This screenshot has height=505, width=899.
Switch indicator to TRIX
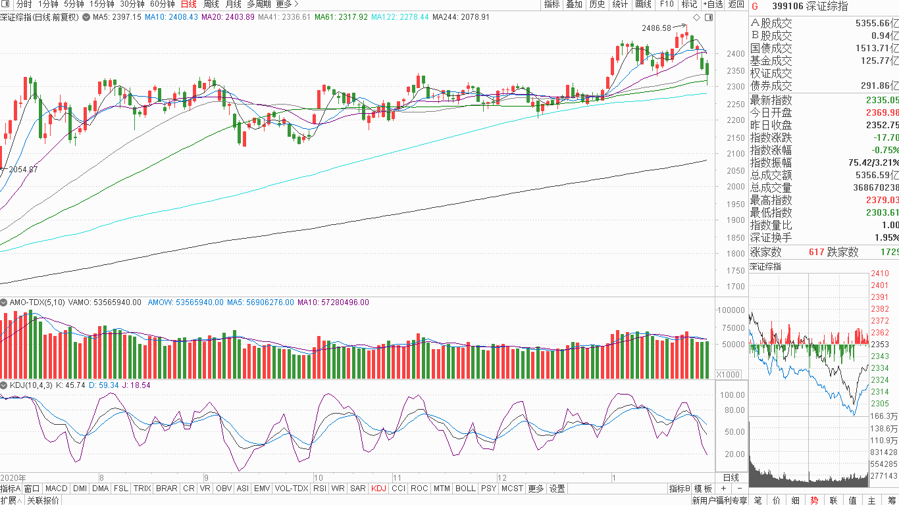coord(142,489)
